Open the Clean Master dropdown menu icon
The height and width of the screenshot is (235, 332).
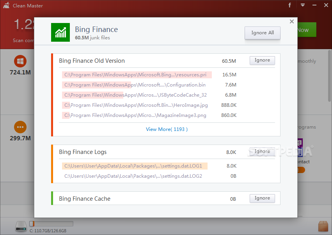303,5
